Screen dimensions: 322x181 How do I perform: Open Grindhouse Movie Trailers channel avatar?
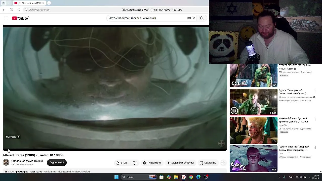click(x=6, y=162)
